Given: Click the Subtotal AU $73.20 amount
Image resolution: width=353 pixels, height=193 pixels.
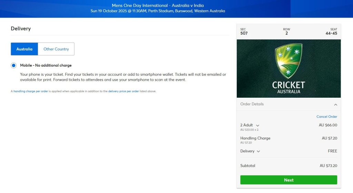Looking at the screenshot, I should (x=328, y=166).
